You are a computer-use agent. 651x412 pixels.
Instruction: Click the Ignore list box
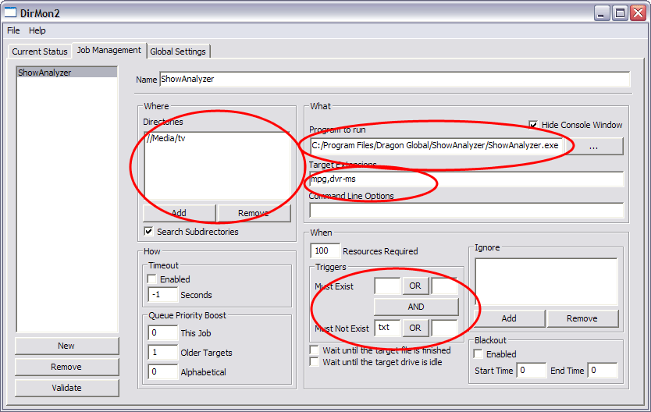coord(546,282)
